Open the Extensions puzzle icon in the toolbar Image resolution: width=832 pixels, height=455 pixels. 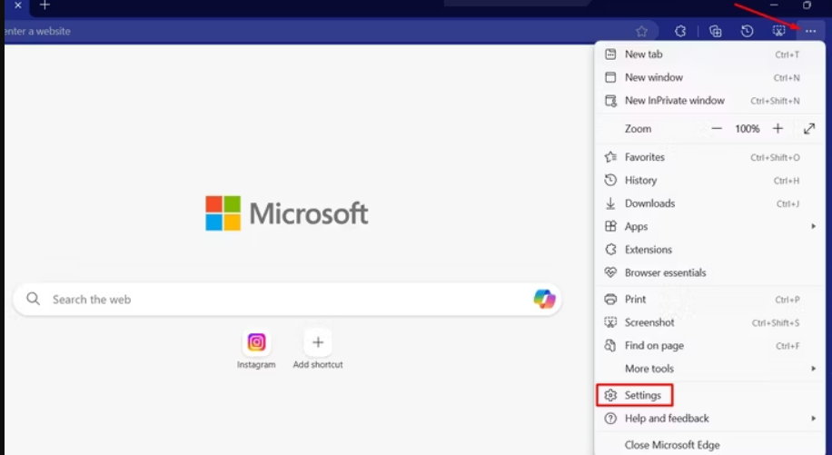pyautogui.click(x=681, y=31)
